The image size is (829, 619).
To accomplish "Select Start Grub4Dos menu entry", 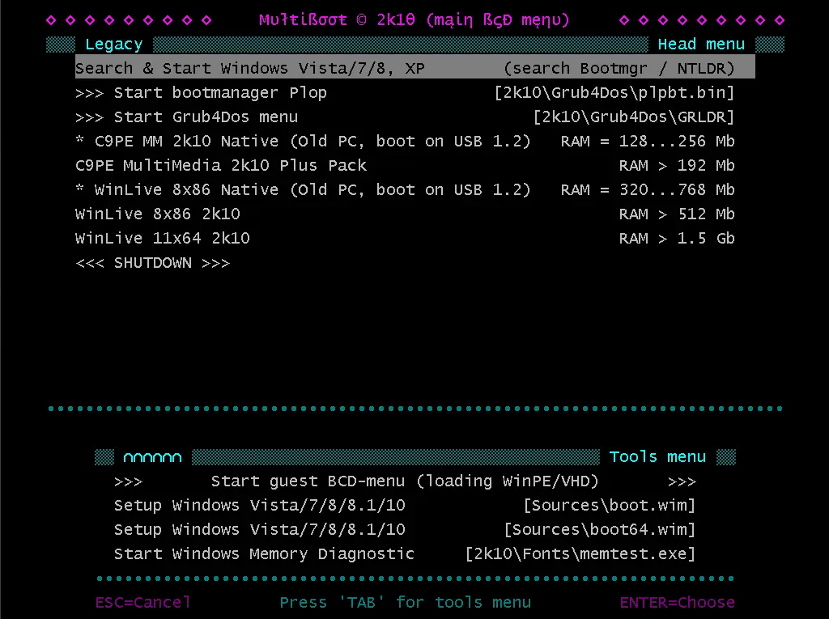I will coord(405,117).
